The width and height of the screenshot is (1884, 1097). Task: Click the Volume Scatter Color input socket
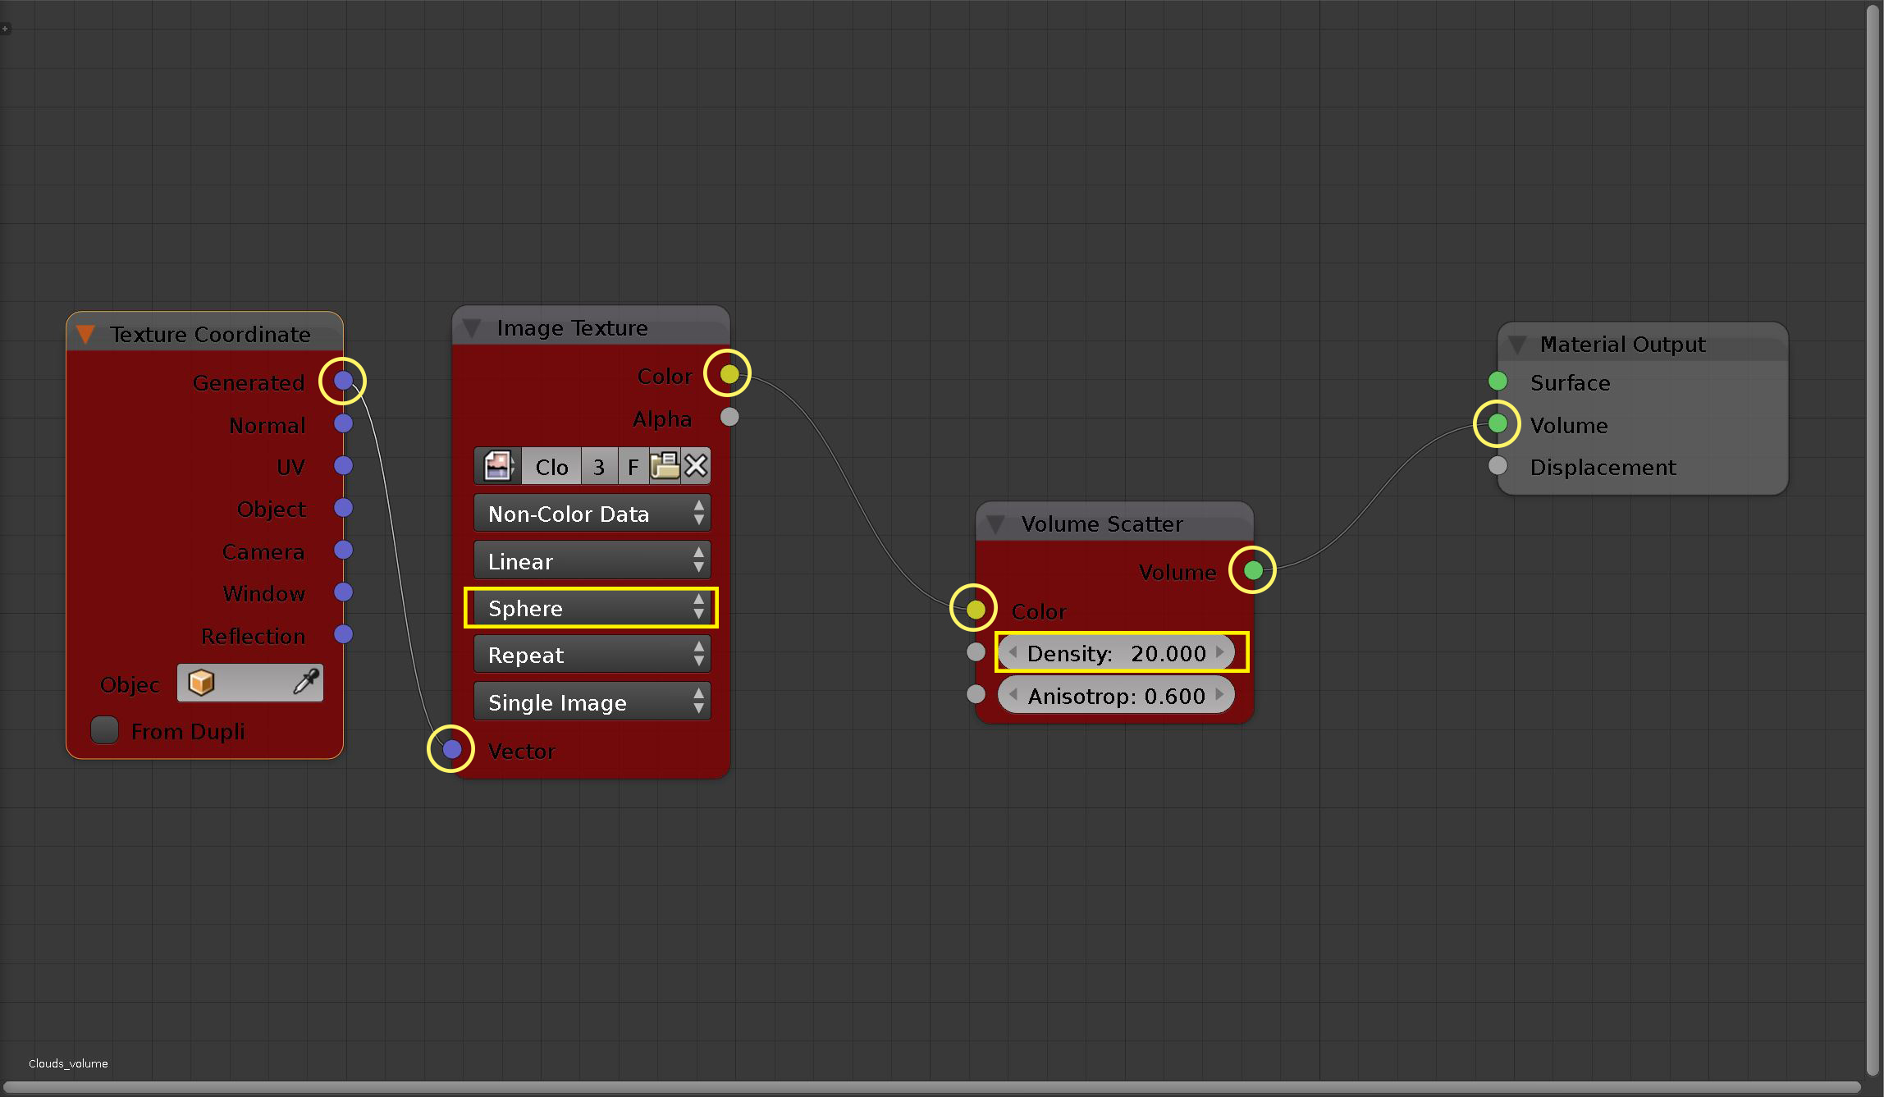(x=975, y=610)
